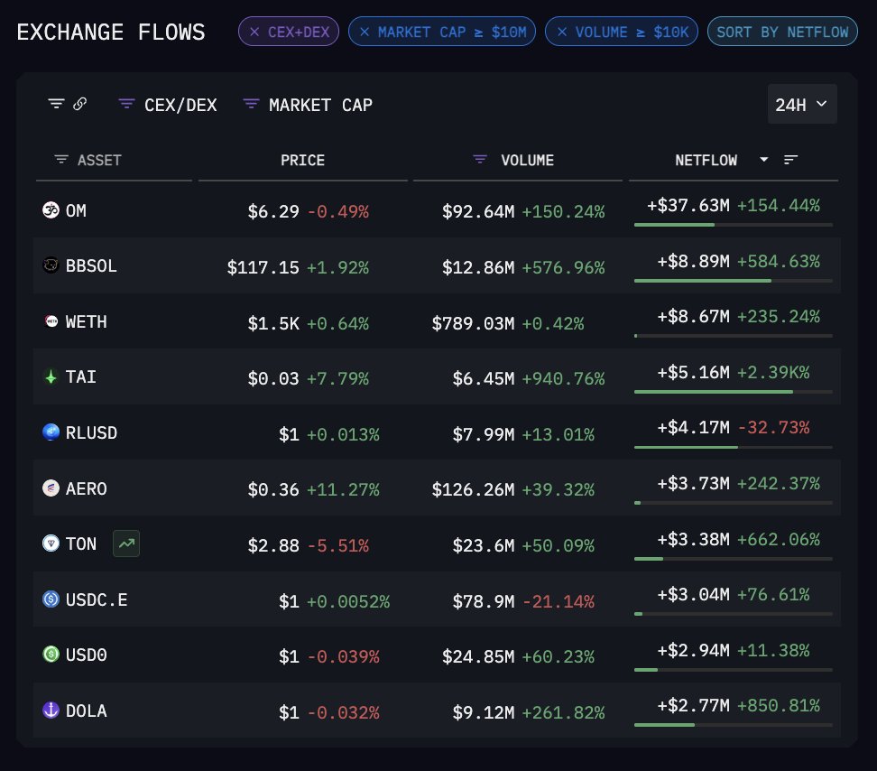Remove the CEX+DEX filter chip
The height and width of the screenshot is (771, 877).
point(255,31)
